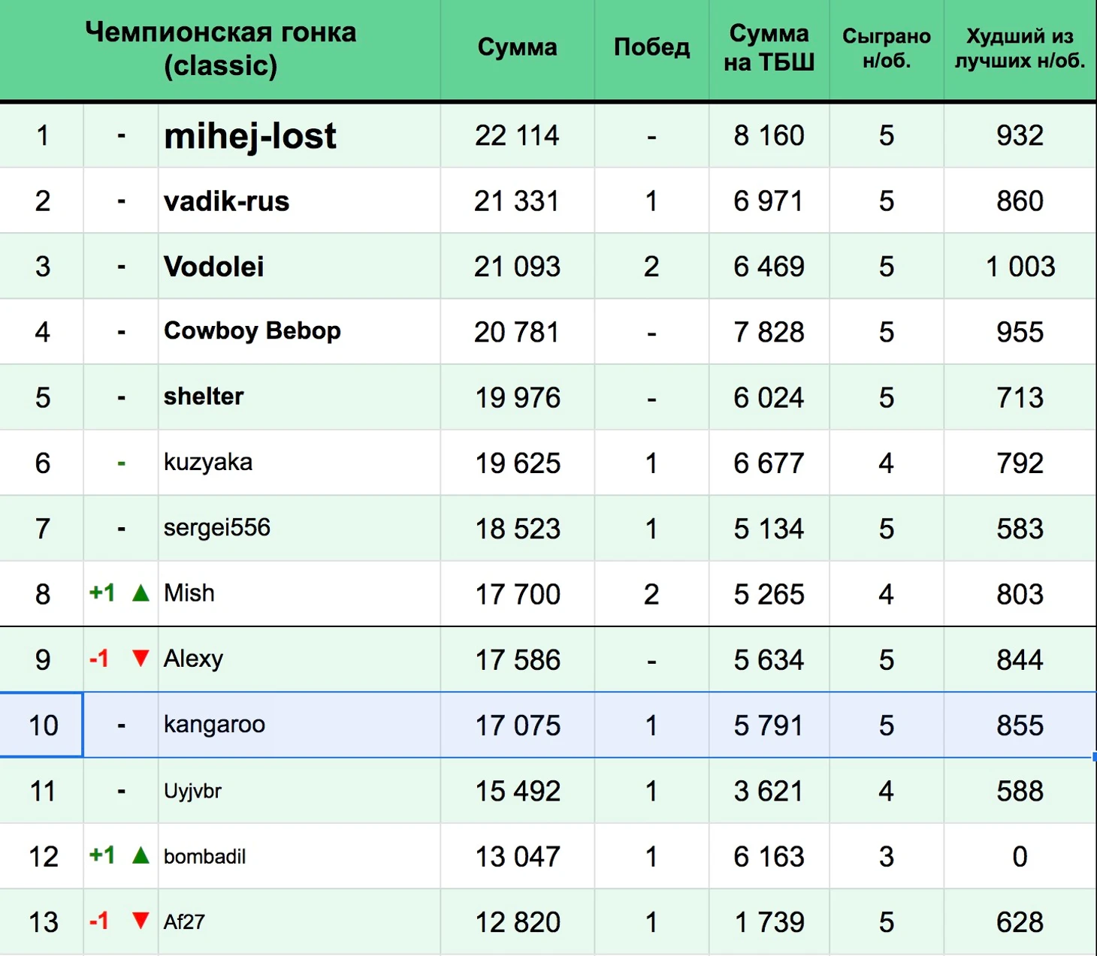The image size is (1097, 956).
Task: Select the kangaroo name cell
Action: click(x=215, y=725)
